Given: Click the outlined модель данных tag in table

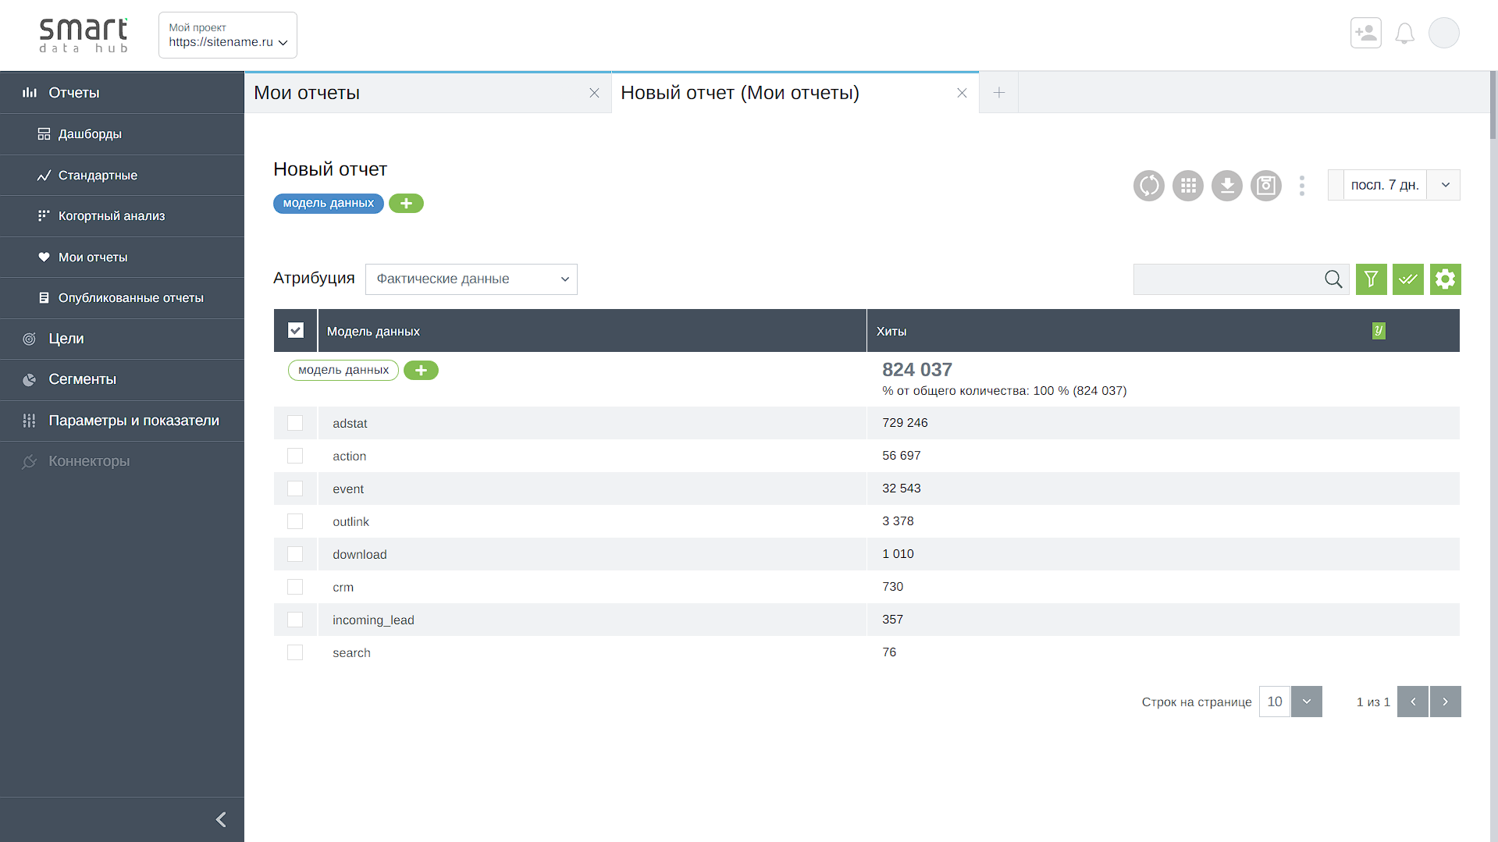Looking at the screenshot, I should pos(343,370).
